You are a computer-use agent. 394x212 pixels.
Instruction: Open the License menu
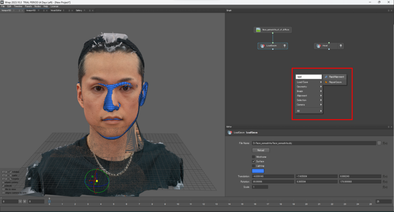(x=55, y=6)
